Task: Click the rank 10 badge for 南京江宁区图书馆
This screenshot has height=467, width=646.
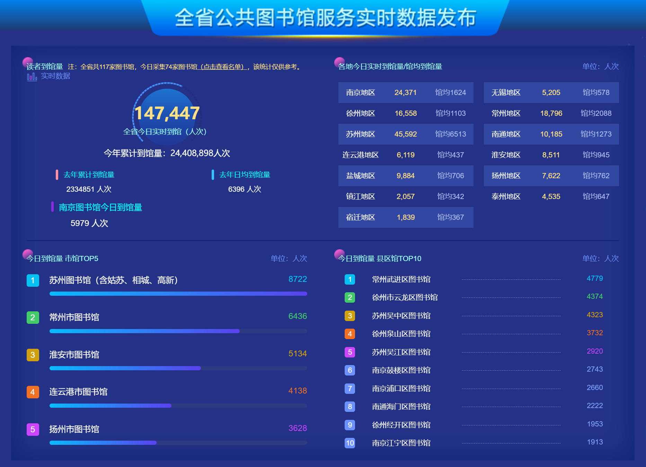Action: coord(350,443)
